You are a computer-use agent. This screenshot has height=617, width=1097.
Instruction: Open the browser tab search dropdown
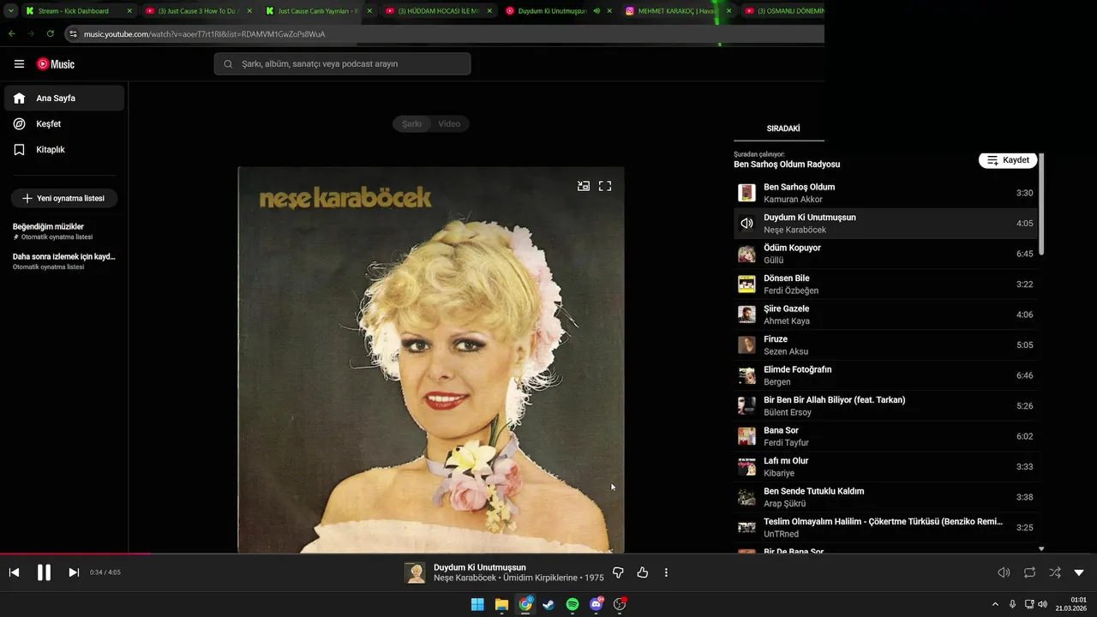(x=10, y=11)
